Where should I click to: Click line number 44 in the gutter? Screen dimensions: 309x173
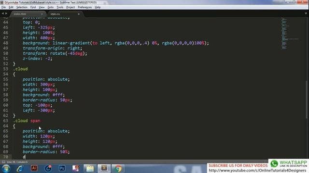click(x=5, y=23)
